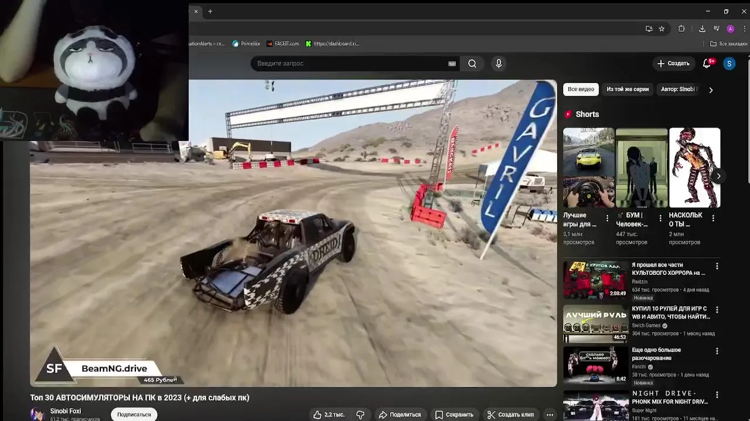This screenshot has height=421, width=750.
Task: Open the Primelike bookmark
Action: pyautogui.click(x=246, y=44)
